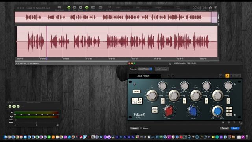This screenshot has width=252, height=142.
Task: Open Photoshop from the Dock
Action: tap(121, 137)
